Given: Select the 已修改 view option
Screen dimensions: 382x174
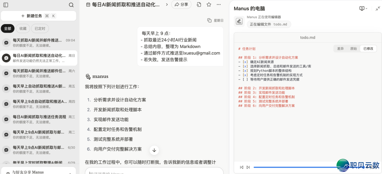Looking at the screenshot, I should (368, 49).
